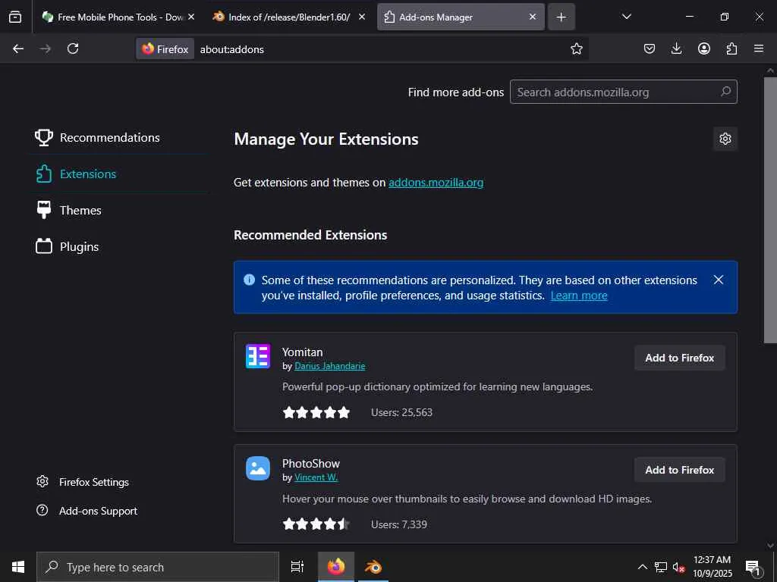Open author Darius Jahandarie link
Viewport: 777px width, 582px height.
329,366
